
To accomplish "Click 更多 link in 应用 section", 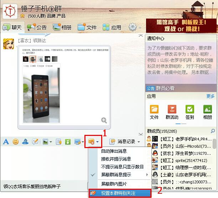I will [211, 96].
